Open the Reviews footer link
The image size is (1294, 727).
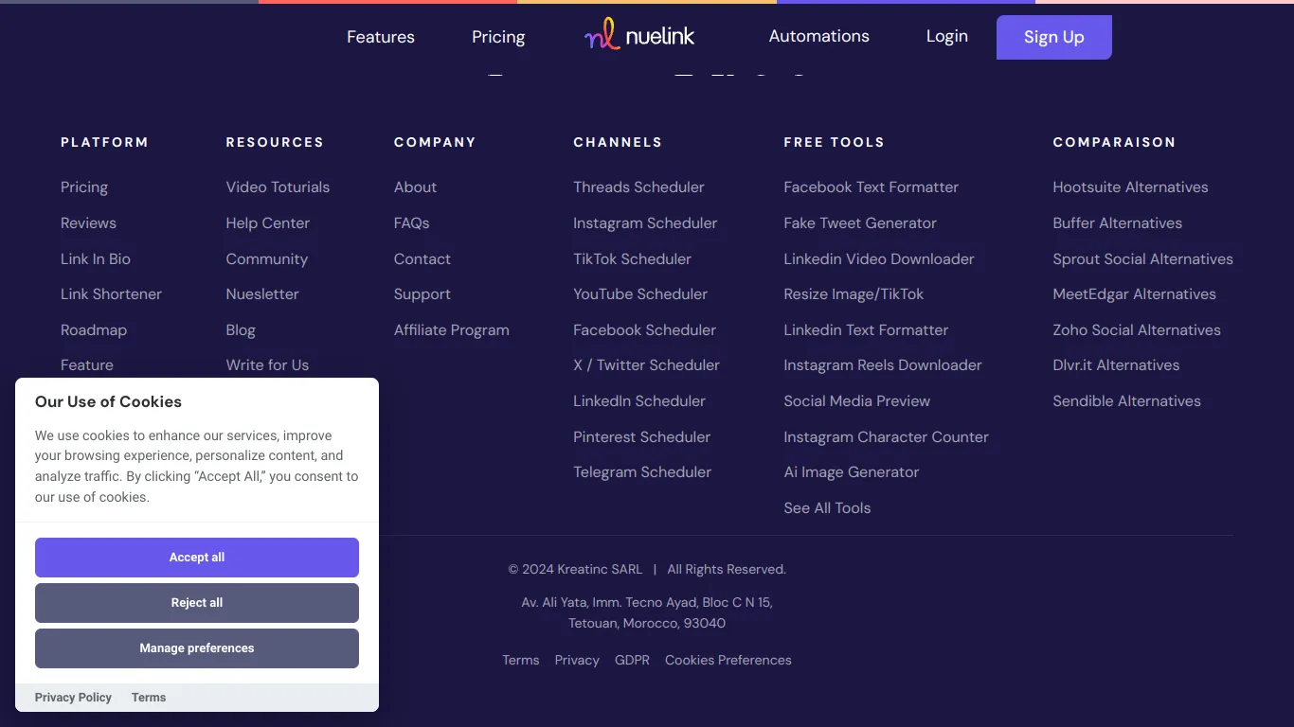pos(88,223)
